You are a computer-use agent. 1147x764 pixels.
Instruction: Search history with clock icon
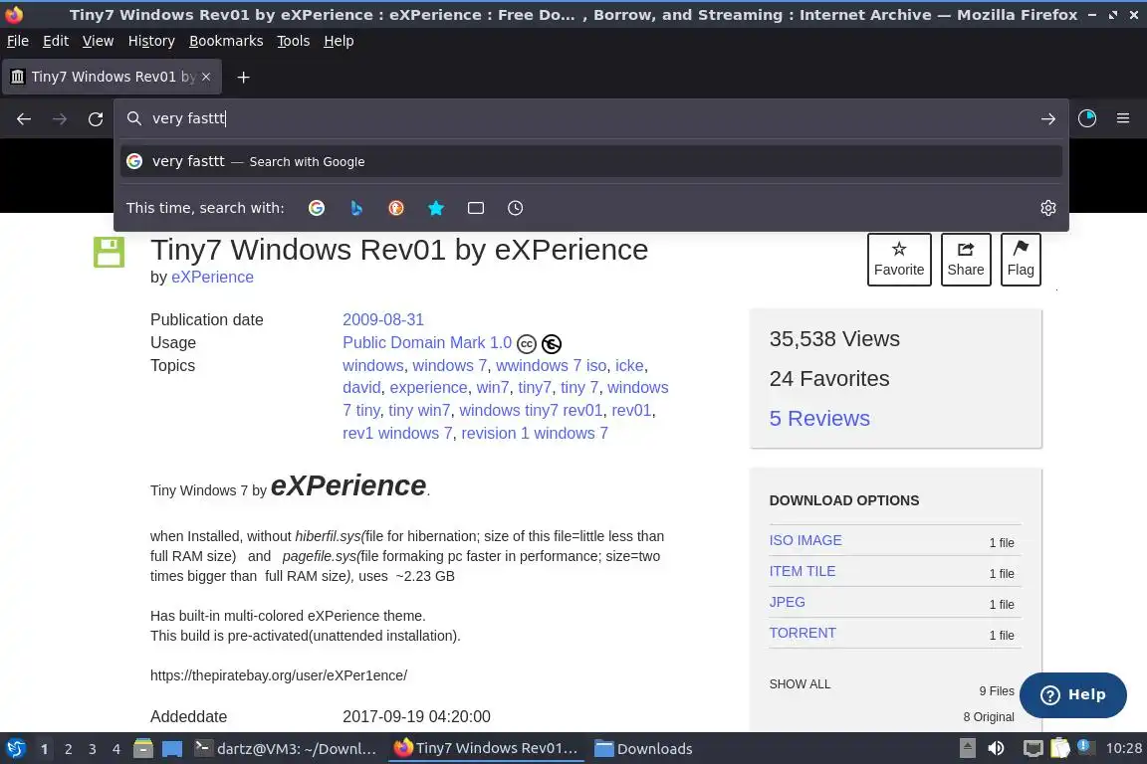click(x=515, y=208)
